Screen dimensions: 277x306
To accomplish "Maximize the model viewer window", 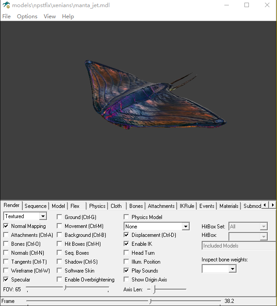I will click(247, 5).
